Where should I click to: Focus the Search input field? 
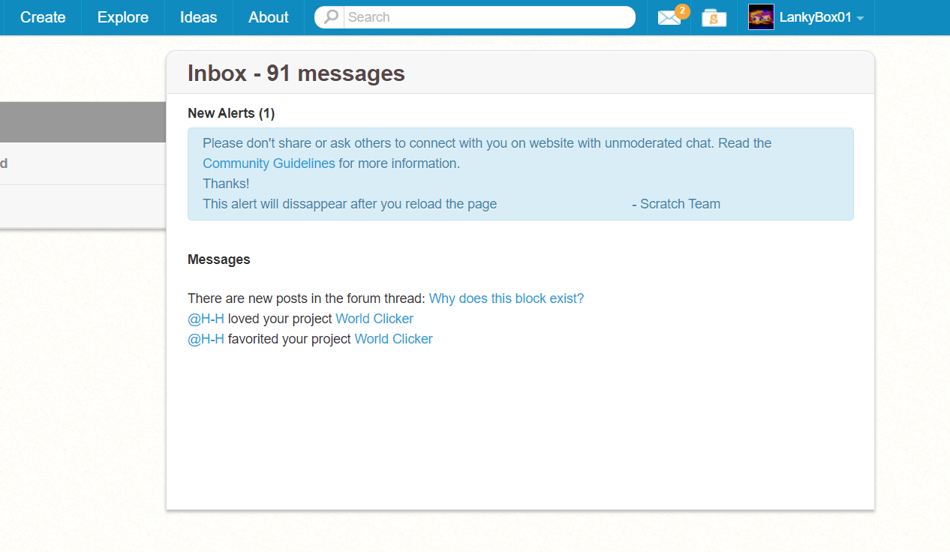[x=489, y=16]
